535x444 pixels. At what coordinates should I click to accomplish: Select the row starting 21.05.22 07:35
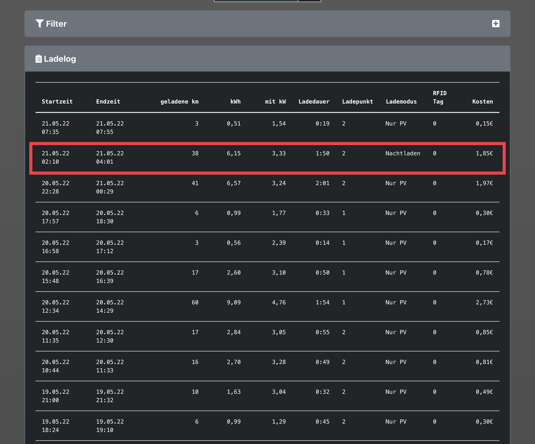pyautogui.click(x=267, y=128)
